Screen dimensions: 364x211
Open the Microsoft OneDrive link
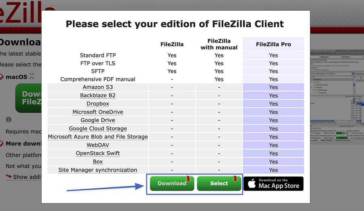[98, 112]
